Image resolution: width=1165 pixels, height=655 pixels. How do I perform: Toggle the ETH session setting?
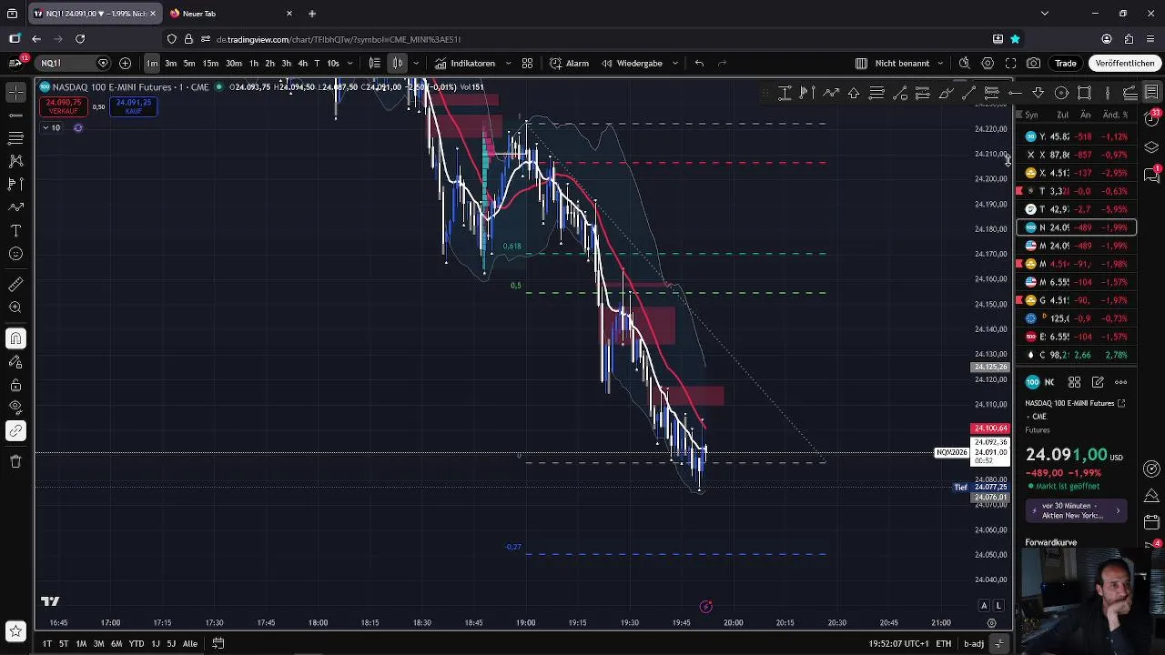point(944,643)
